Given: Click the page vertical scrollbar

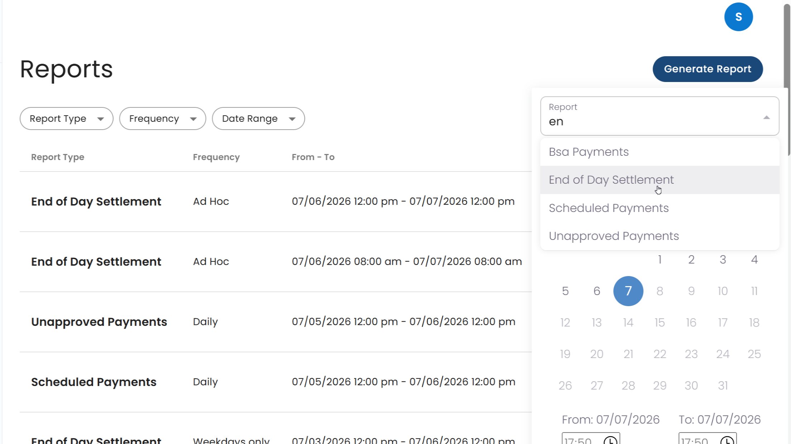Looking at the screenshot, I should click(787, 79).
